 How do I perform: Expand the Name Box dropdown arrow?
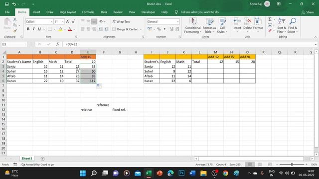[25, 44]
